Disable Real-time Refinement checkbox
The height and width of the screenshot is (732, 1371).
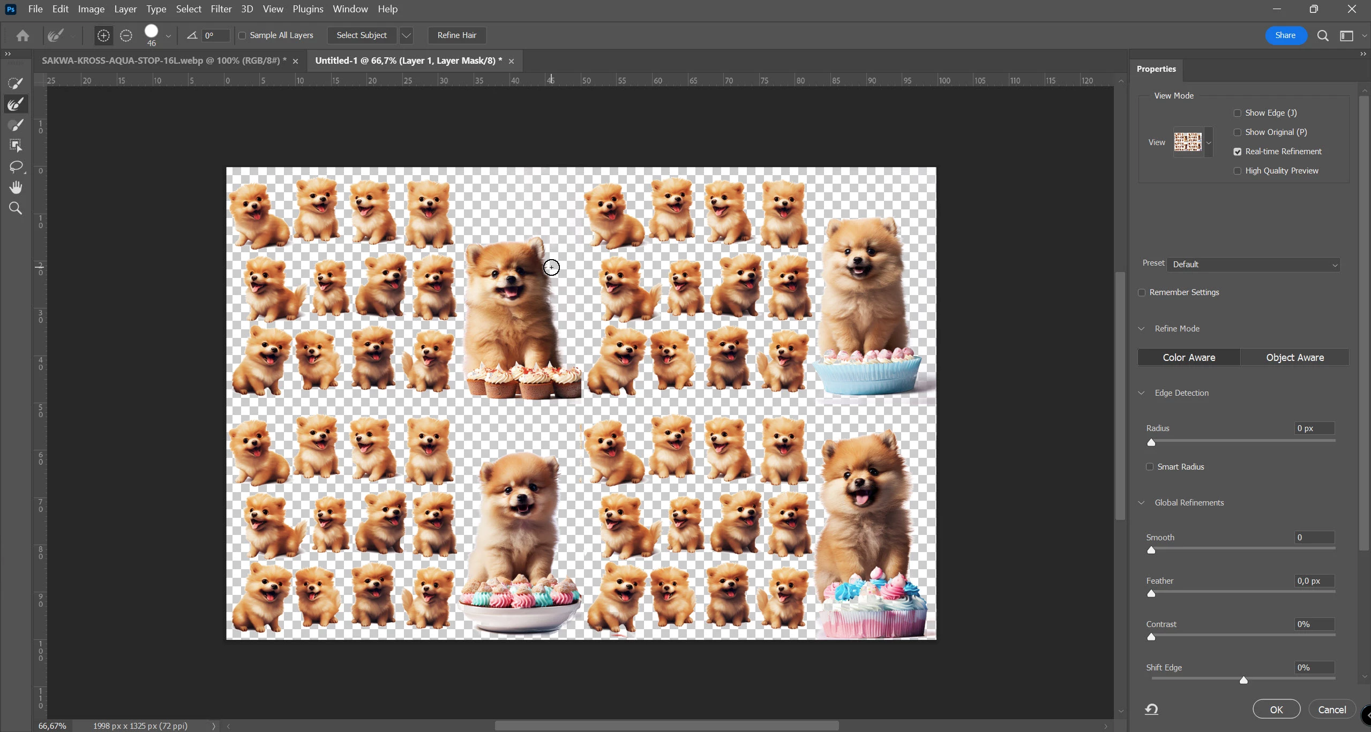(x=1237, y=152)
